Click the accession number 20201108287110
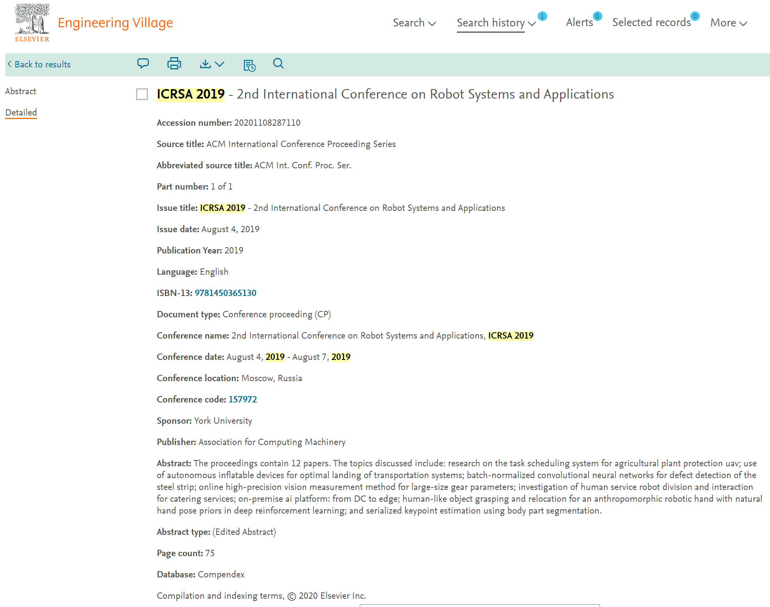770x607 pixels. click(267, 123)
